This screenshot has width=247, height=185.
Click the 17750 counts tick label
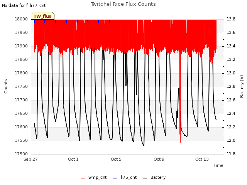tap(21, 86)
